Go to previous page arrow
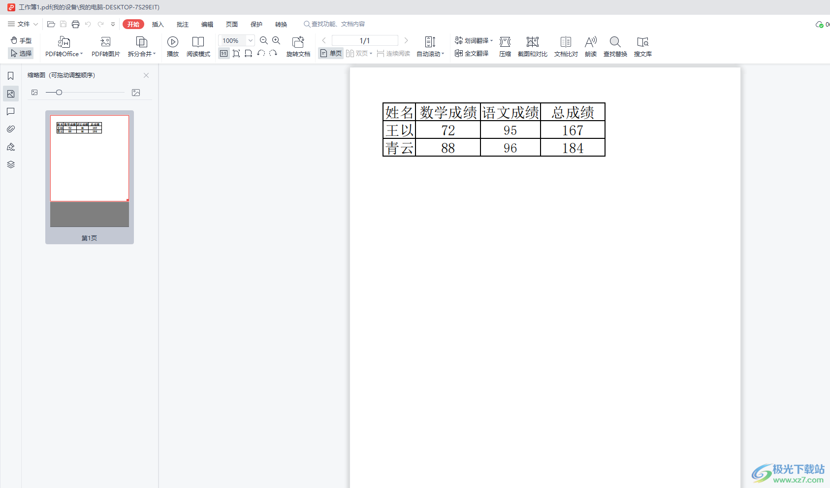Viewport: 830px width, 488px height. 324,40
